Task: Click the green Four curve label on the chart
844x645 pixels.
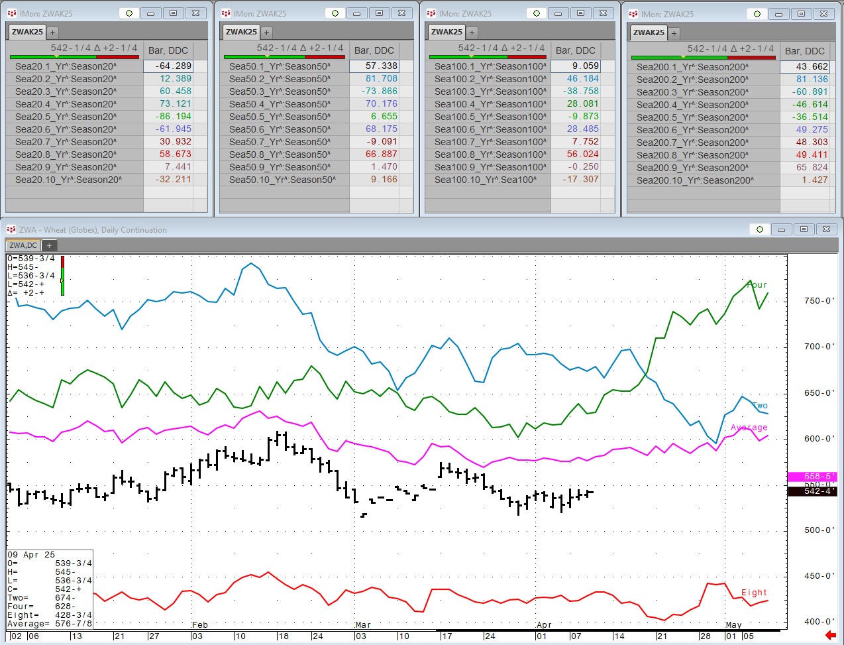Action: coord(757,285)
